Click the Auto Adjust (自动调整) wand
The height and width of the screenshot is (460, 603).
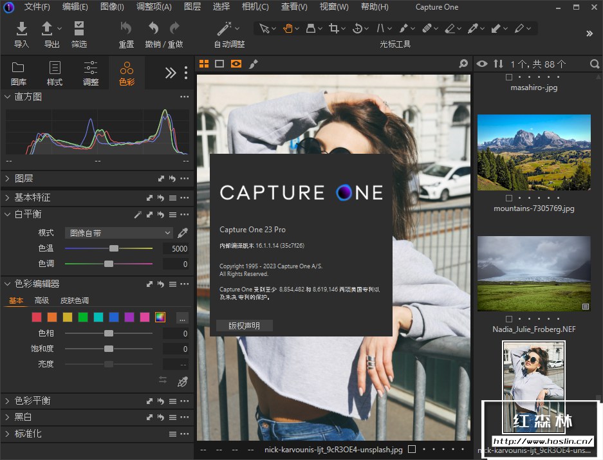[225, 28]
